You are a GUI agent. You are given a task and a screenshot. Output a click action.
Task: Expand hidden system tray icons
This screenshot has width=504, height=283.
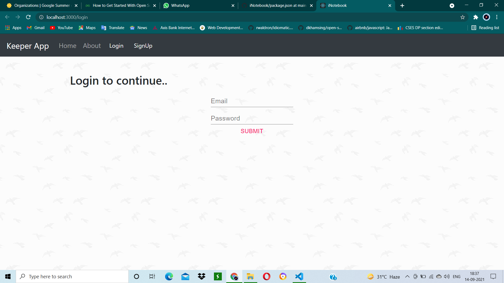click(407, 276)
